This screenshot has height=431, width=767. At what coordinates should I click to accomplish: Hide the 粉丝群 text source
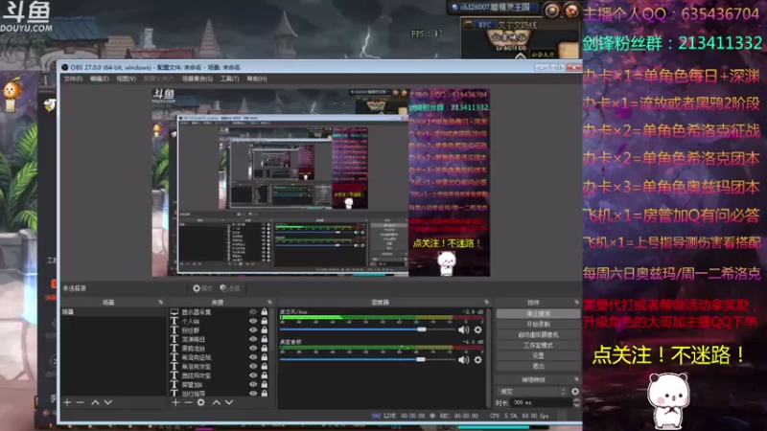tap(253, 329)
